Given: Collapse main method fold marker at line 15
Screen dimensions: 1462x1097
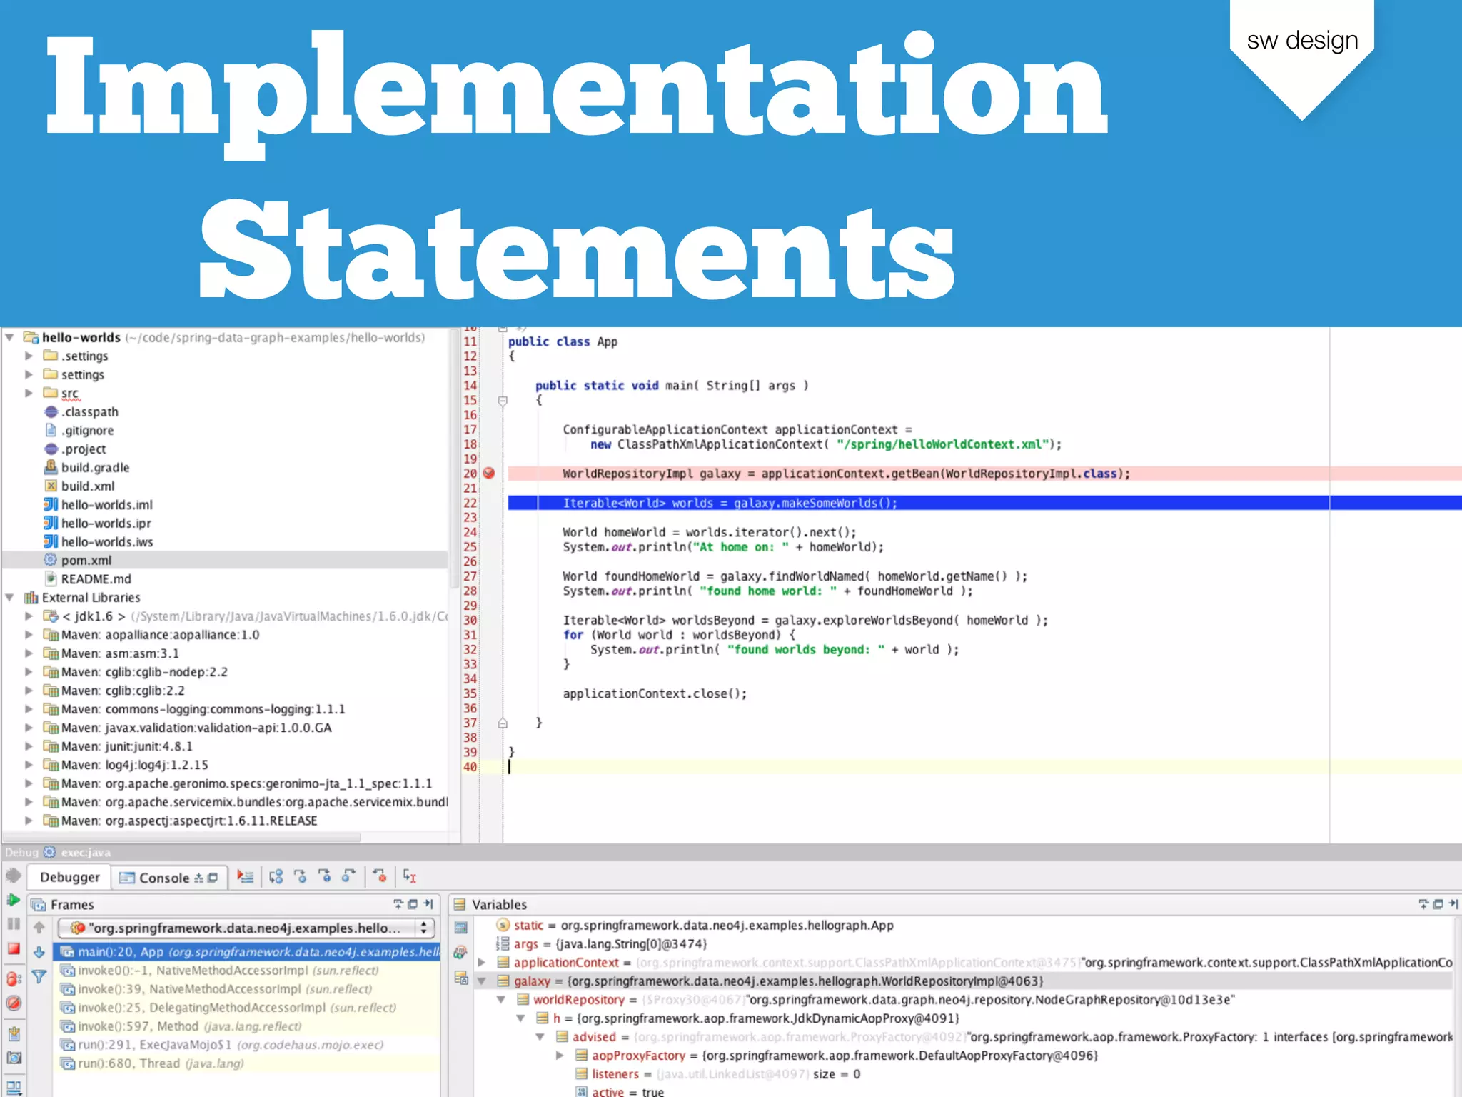Looking at the screenshot, I should [x=503, y=401].
